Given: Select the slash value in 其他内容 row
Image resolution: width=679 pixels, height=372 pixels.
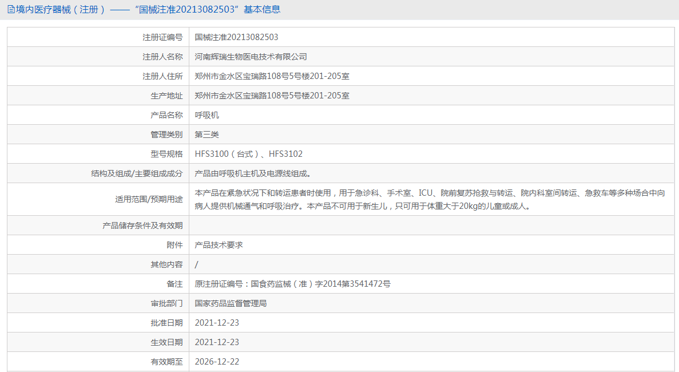Looking at the screenshot, I should 197,264.
